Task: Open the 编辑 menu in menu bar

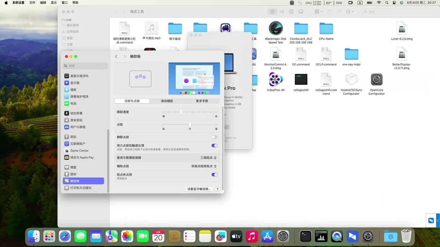Action: click(43, 3)
